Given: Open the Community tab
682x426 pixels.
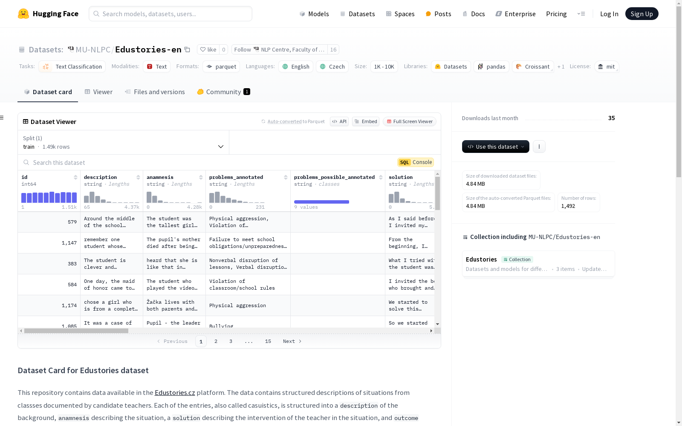Looking at the screenshot, I should click(223, 92).
